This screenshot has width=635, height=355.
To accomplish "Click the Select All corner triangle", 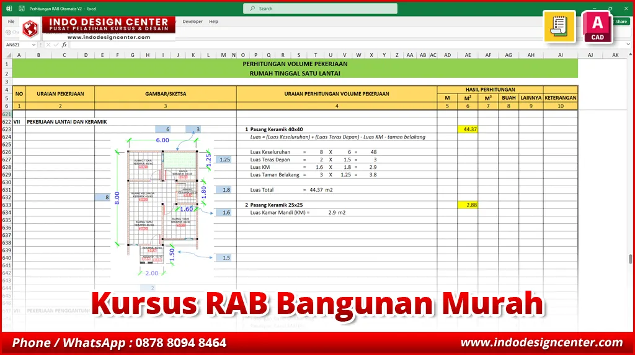I will point(7,55).
